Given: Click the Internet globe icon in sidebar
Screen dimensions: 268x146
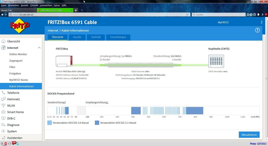Looking at the screenshot, I should pyautogui.click(x=3, y=48).
